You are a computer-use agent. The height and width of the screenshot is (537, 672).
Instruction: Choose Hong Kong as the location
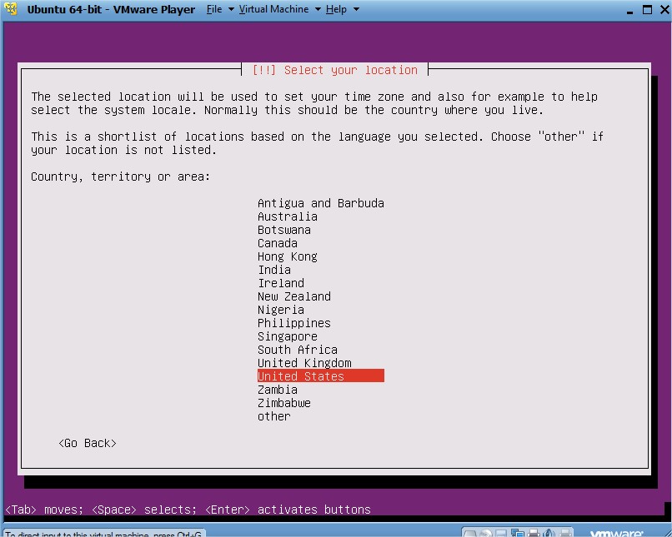pyautogui.click(x=287, y=256)
